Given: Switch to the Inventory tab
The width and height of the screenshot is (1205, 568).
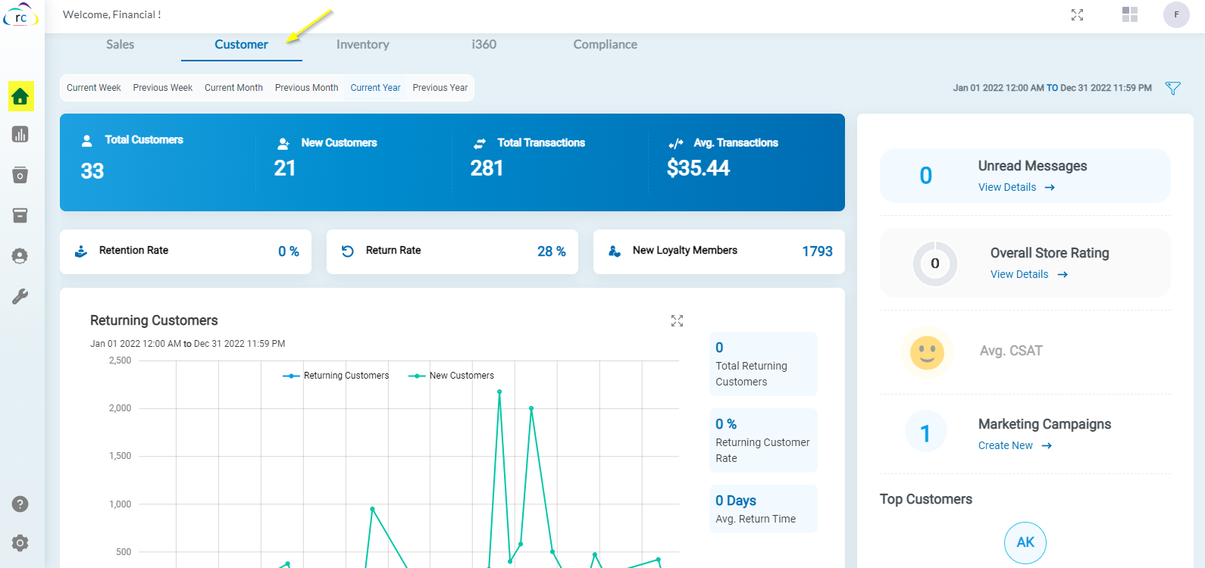Looking at the screenshot, I should (362, 45).
